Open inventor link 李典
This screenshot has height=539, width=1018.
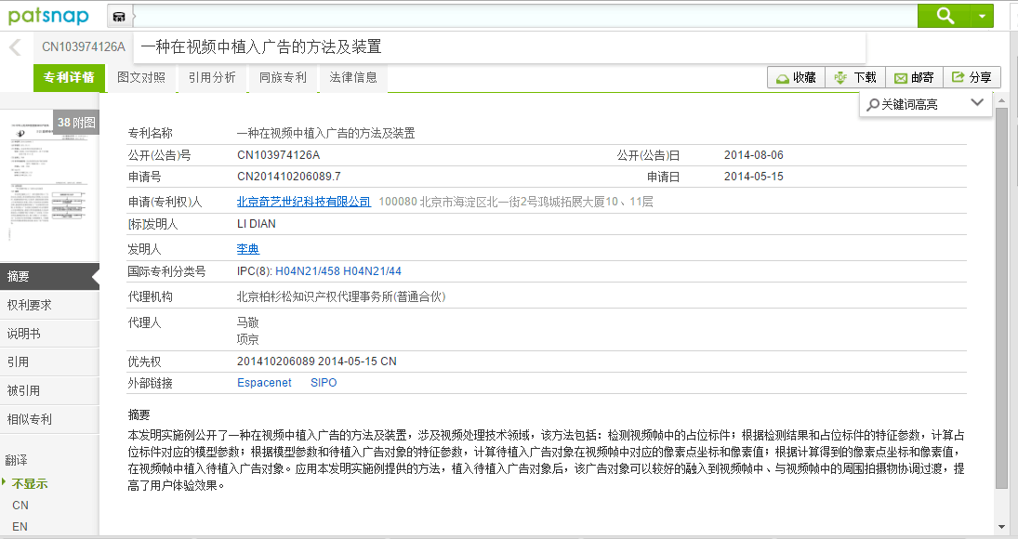248,249
